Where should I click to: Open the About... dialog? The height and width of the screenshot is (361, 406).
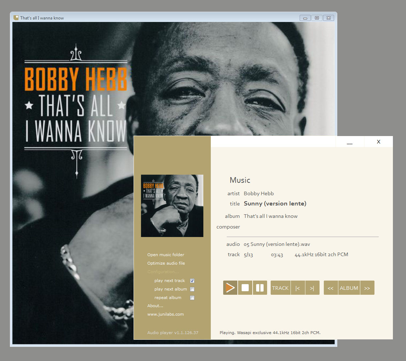click(155, 306)
